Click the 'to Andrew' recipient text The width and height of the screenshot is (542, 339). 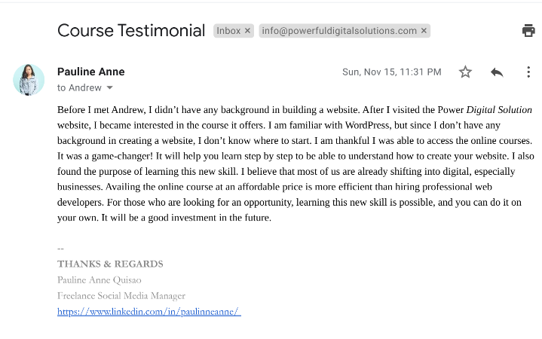click(80, 88)
